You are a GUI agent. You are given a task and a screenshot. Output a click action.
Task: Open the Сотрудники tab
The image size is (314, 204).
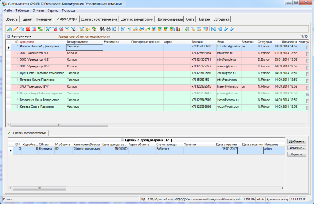click(221, 19)
